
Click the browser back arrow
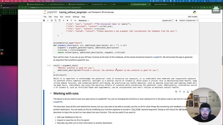[20, 8]
